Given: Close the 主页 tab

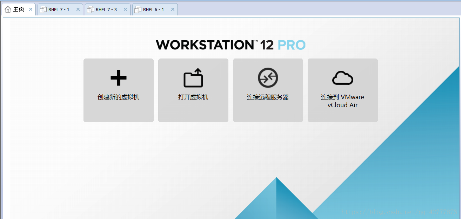Looking at the screenshot, I should coord(31,9).
